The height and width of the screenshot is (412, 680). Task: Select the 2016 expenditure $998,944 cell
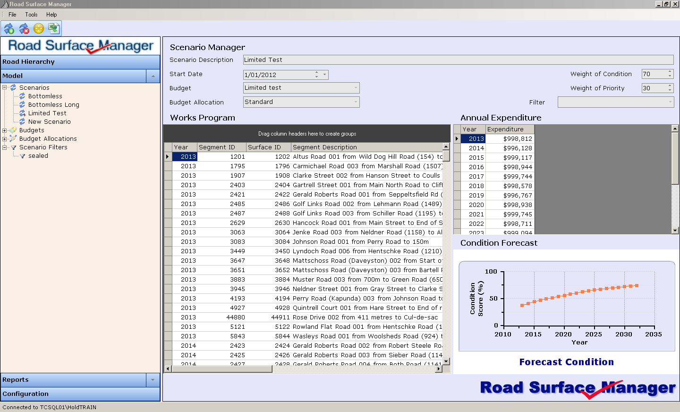(x=510, y=167)
